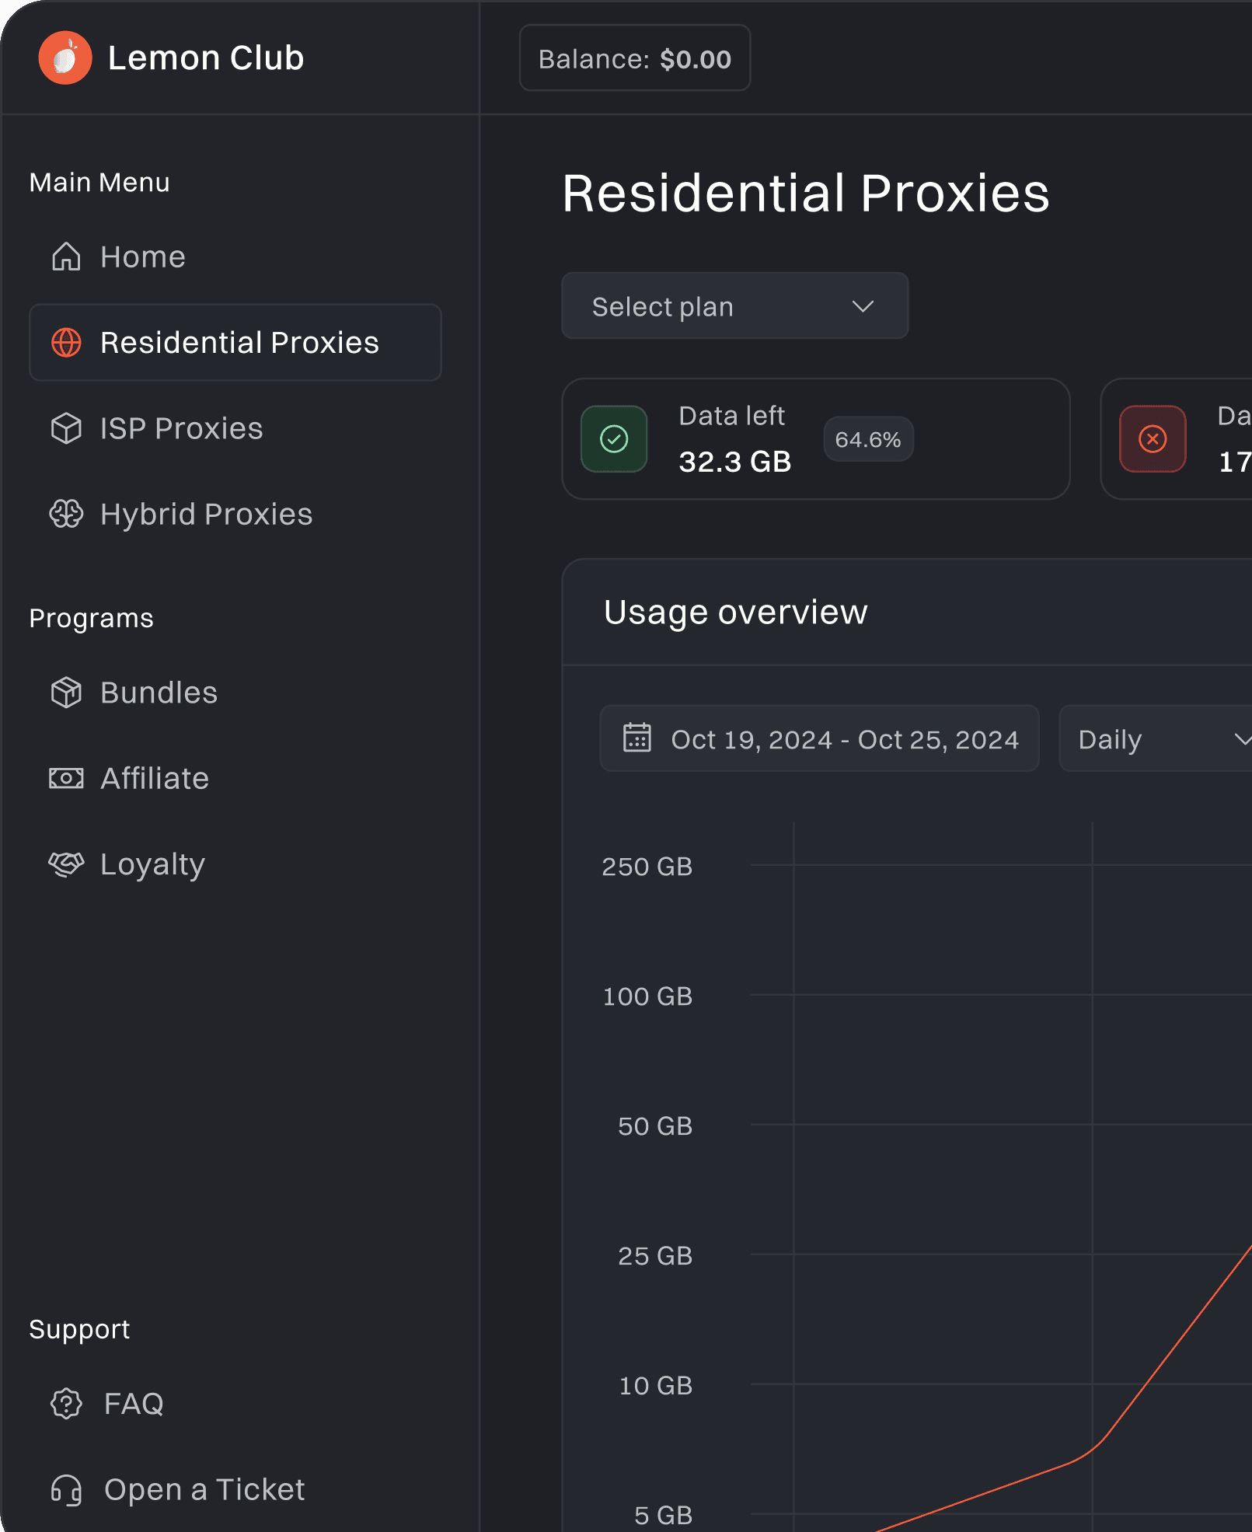Screen dimensions: 1252x1532
Task: Click the red Data used status icon
Action: [x=1152, y=439]
